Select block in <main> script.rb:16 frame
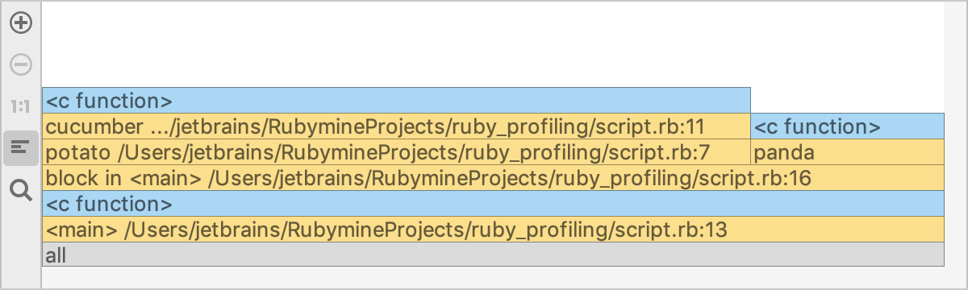Viewport: 968px width, 290px height. pyautogui.click(x=493, y=178)
